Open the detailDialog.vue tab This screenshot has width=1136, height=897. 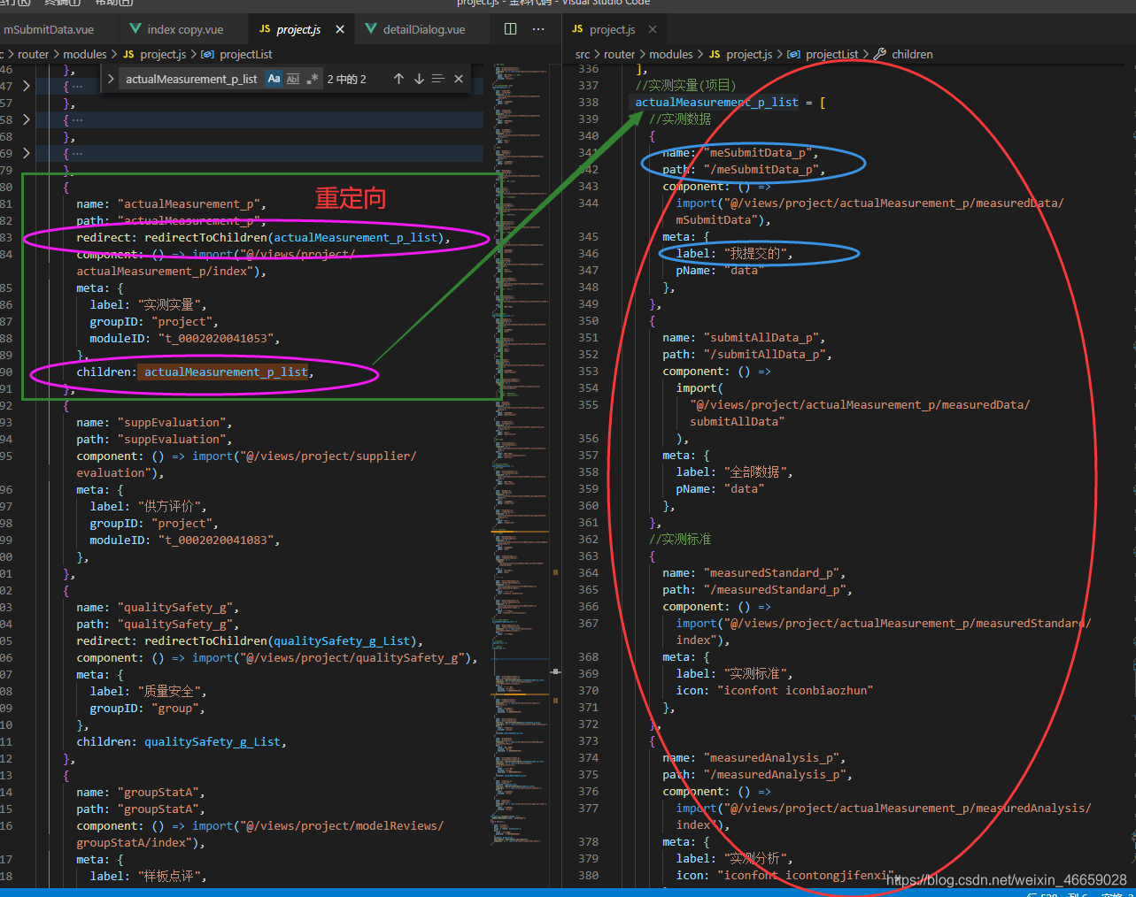(424, 29)
